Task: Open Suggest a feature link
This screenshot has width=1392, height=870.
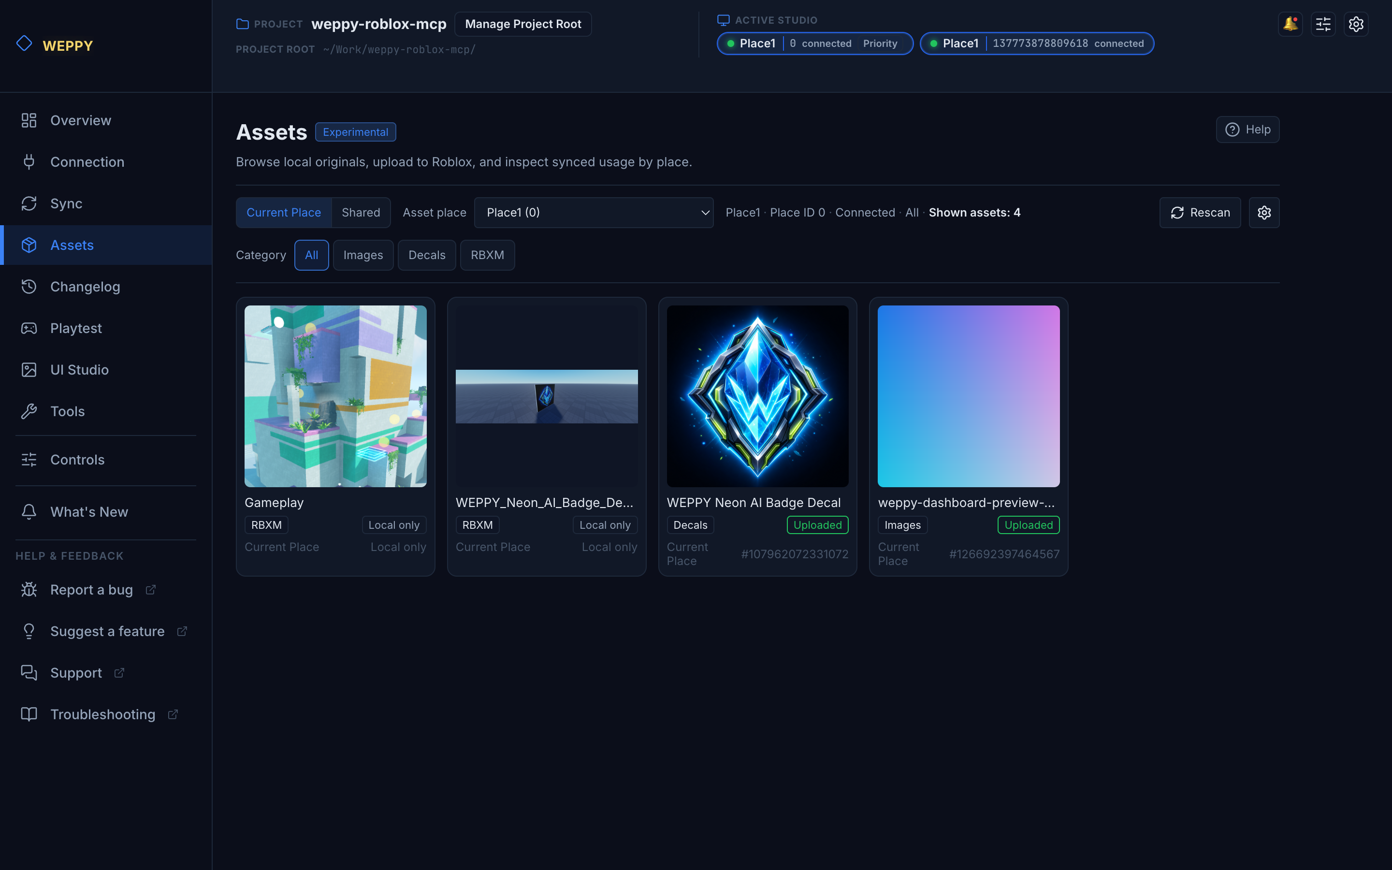Action: point(107,631)
